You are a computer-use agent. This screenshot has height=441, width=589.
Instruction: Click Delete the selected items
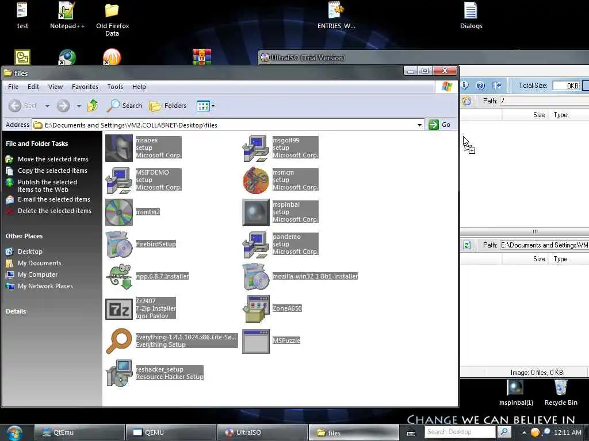pyautogui.click(x=55, y=211)
